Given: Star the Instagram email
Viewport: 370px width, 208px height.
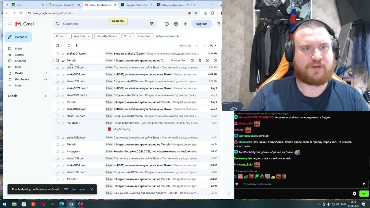Looking at the screenshot, I should 63,151.
